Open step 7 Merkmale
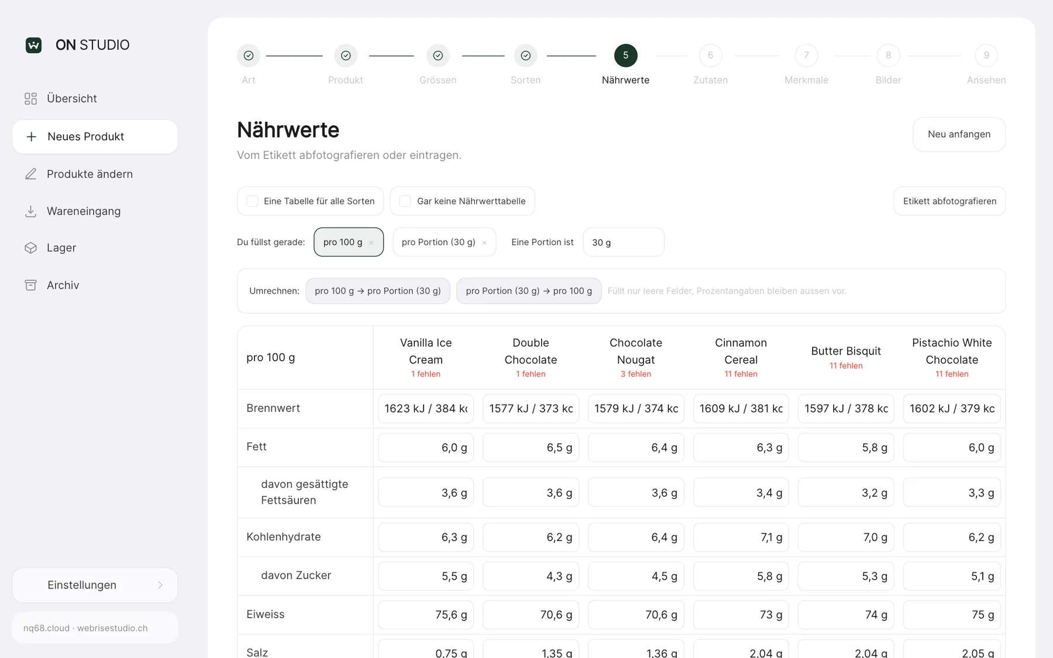The width and height of the screenshot is (1053, 658). [806, 56]
